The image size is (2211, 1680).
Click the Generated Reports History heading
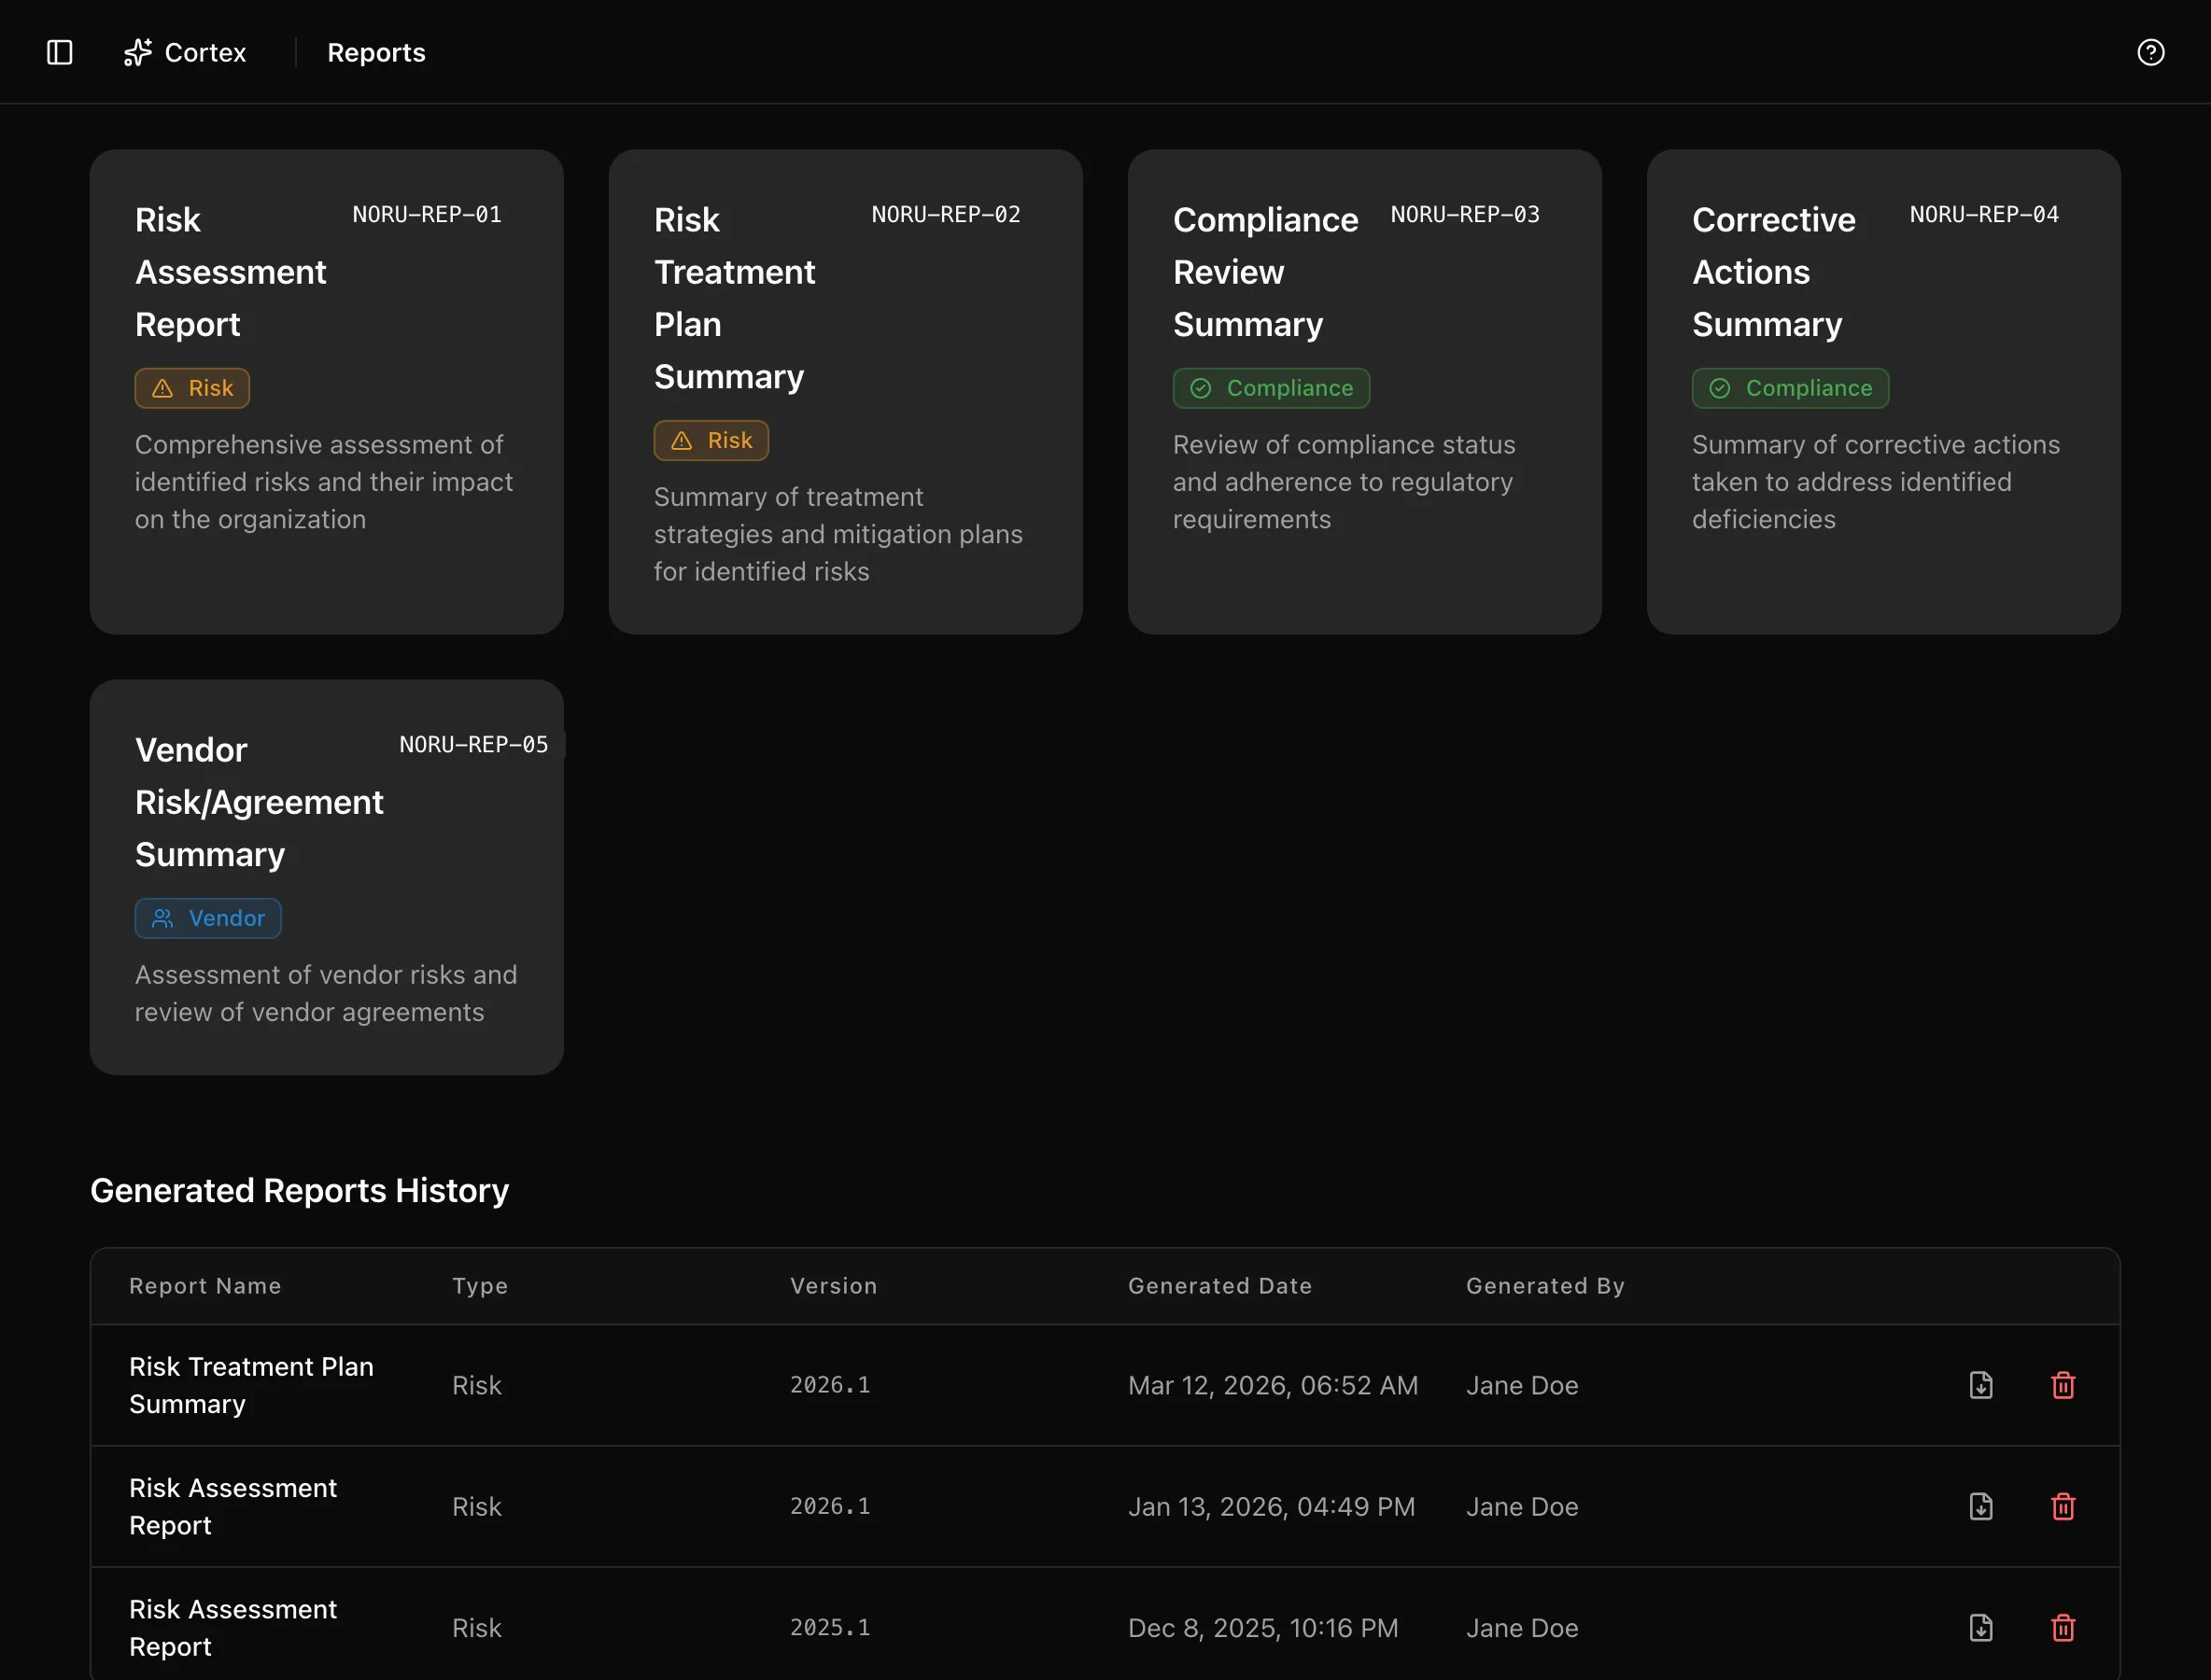tap(300, 1190)
